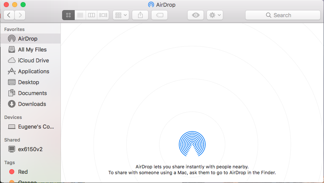
Task: Click the Applications A-shaped icon
Action: 12,71
